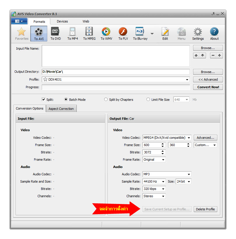
Task: Click the minimize-to-tray download icon
Action: (x=213, y=14)
